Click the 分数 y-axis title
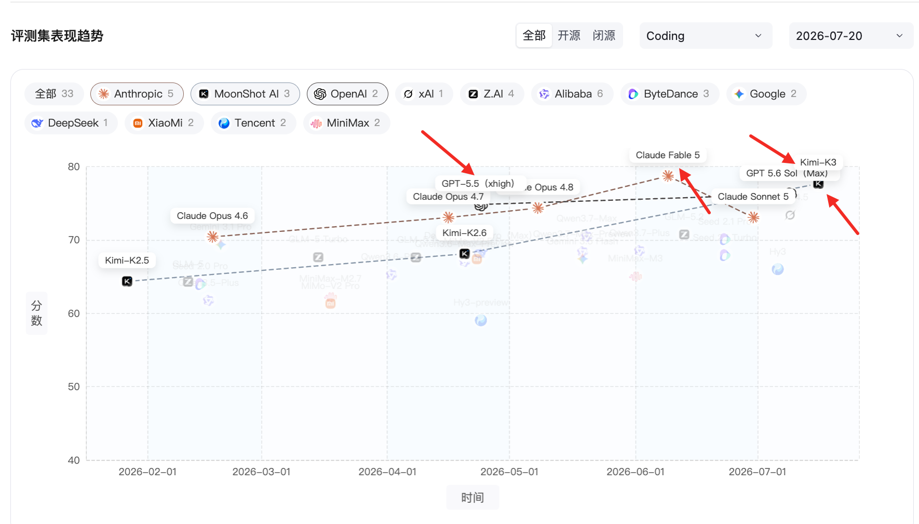The height and width of the screenshot is (524, 919). click(x=36, y=313)
